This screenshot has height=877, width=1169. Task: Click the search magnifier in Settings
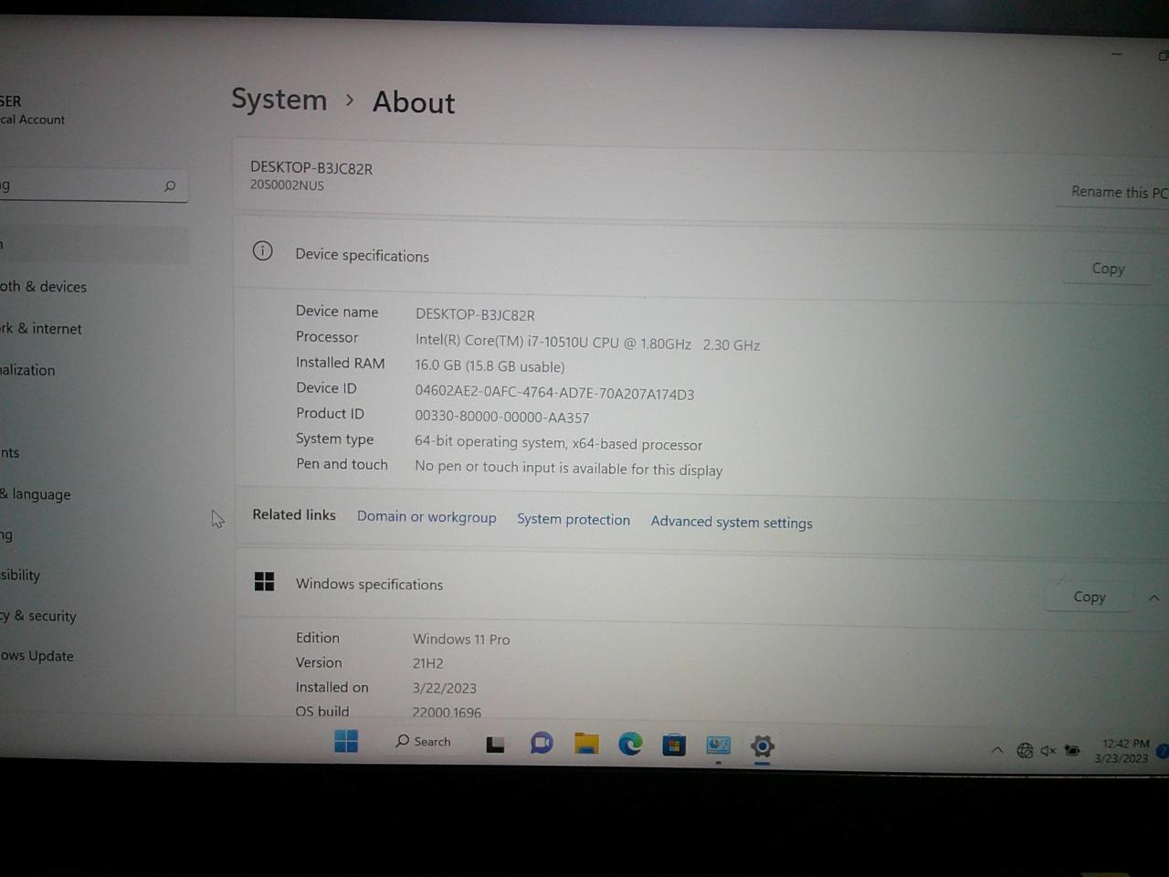(x=170, y=186)
